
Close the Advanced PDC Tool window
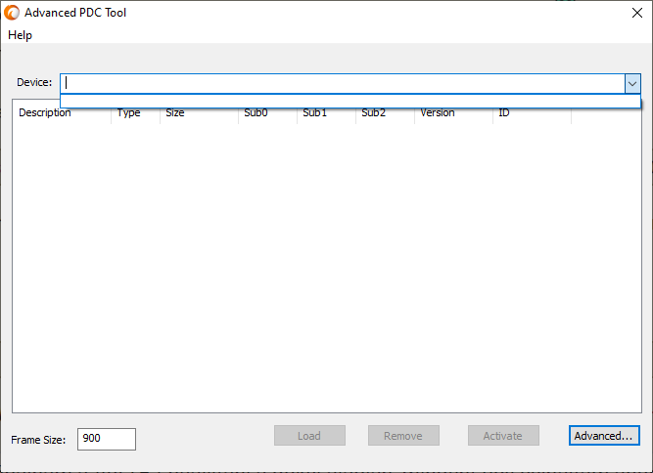click(x=636, y=13)
